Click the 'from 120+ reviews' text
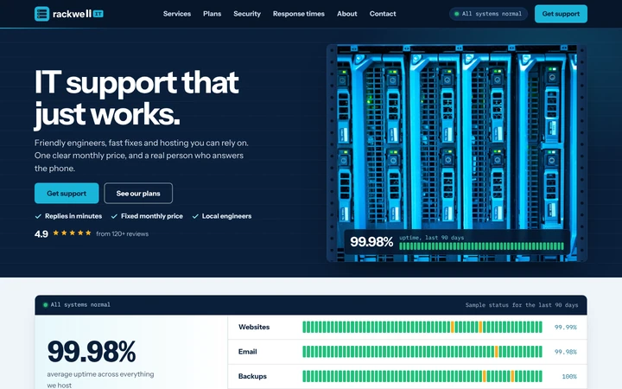This screenshot has width=622, height=389. (122, 233)
